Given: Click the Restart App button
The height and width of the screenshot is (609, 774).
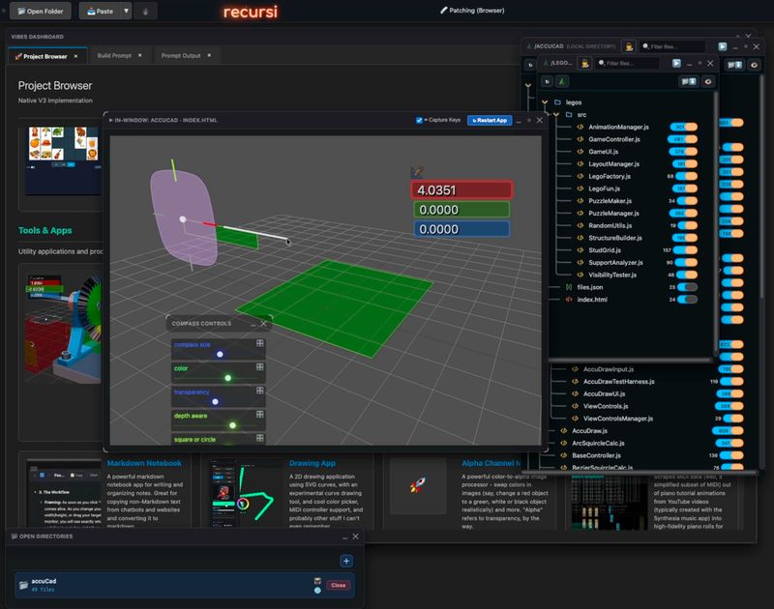Looking at the screenshot, I should 490,120.
